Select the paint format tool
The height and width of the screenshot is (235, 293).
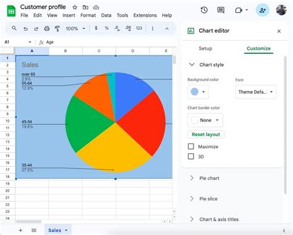click(x=57, y=28)
